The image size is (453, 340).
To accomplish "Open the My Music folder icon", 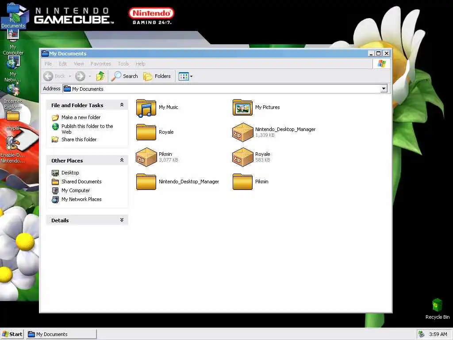I will point(146,108).
